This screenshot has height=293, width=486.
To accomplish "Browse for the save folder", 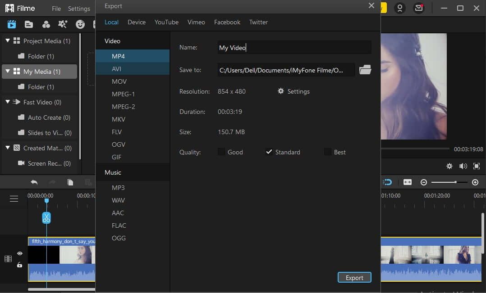I will pos(365,70).
